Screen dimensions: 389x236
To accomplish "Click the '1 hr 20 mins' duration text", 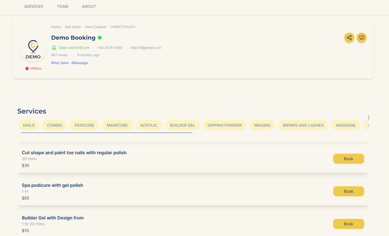I will click(x=33, y=224).
